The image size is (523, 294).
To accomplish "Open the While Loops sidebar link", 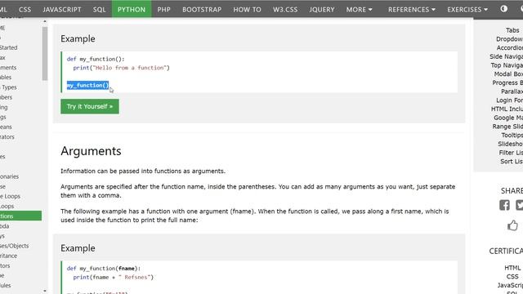I will coord(11,196).
